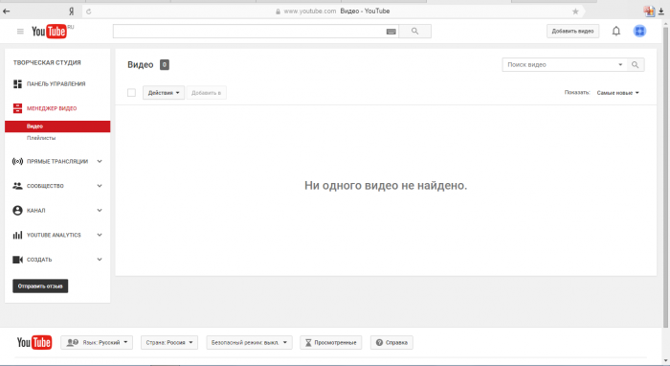Bookmark page with the star icon
Viewport: 670px width, 366px height.
coord(575,11)
